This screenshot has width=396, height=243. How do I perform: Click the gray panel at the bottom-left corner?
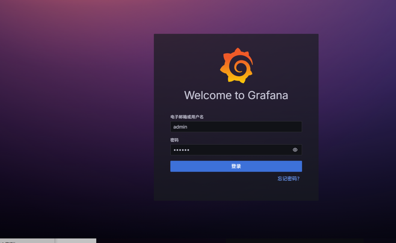[27, 241]
